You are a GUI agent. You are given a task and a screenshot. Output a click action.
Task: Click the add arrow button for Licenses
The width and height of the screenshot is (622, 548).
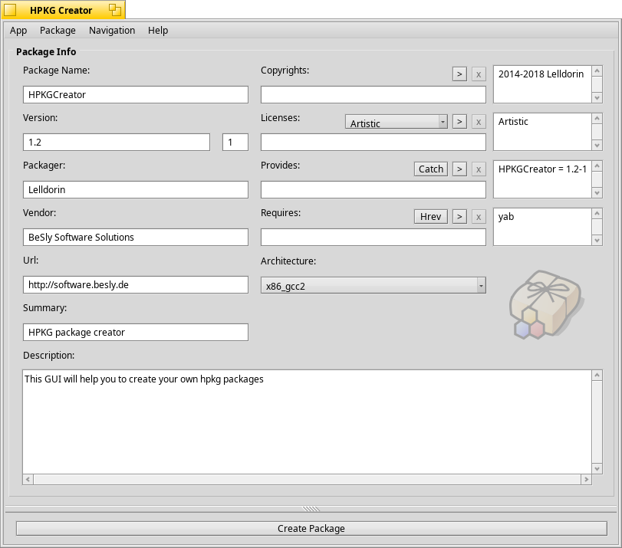(459, 122)
